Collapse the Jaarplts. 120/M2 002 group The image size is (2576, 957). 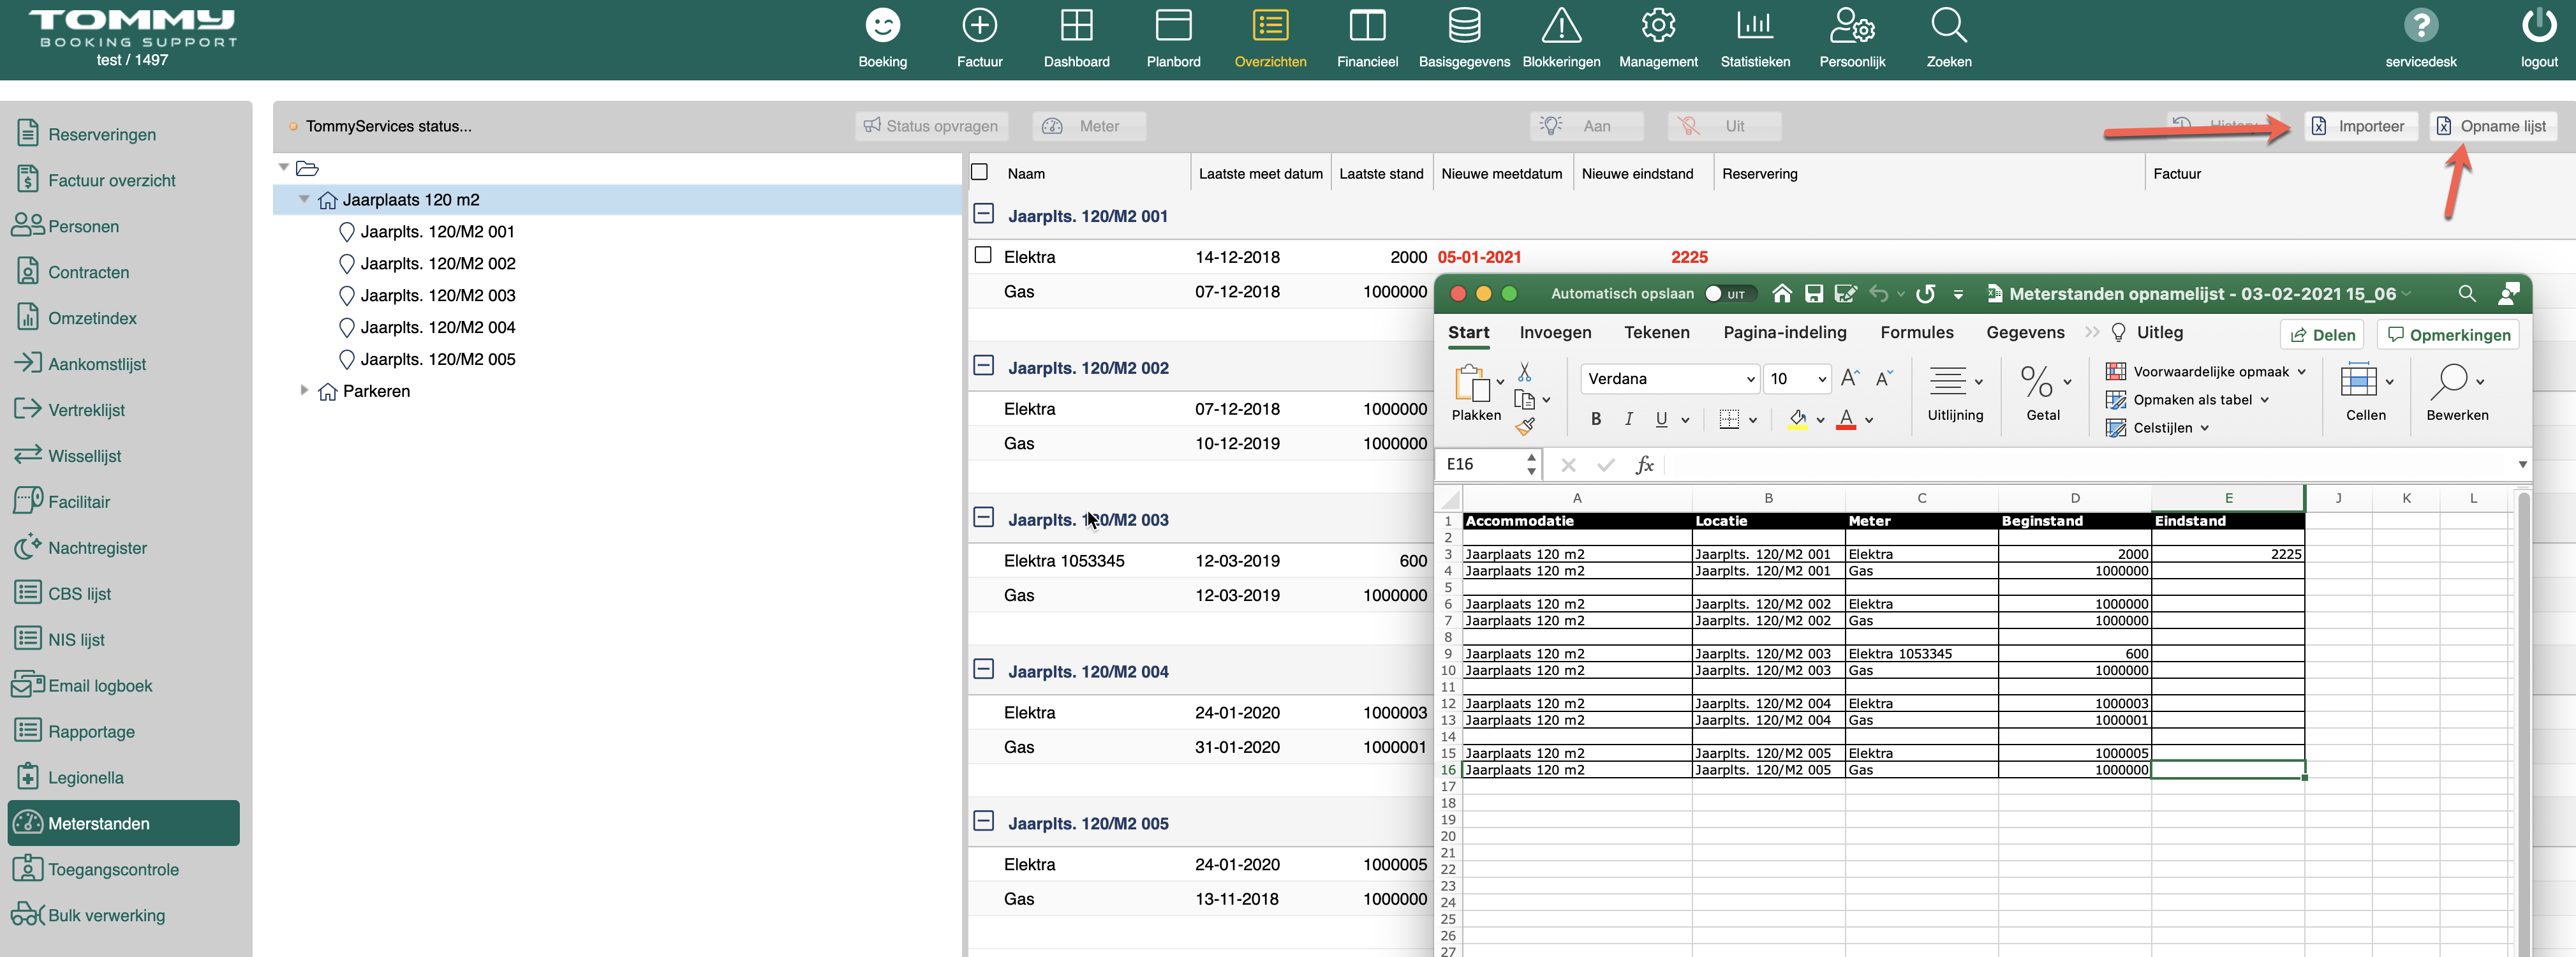click(x=984, y=366)
